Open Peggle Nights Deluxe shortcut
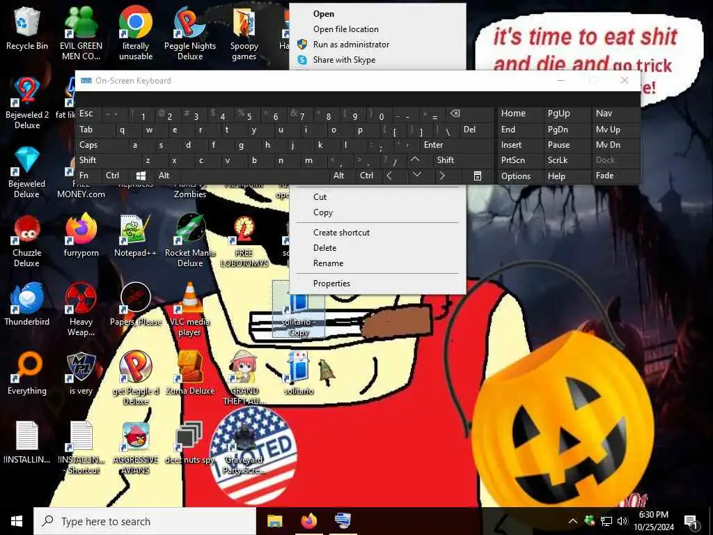The width and height of the screenshot is (713, 535). tap(190, 33)
